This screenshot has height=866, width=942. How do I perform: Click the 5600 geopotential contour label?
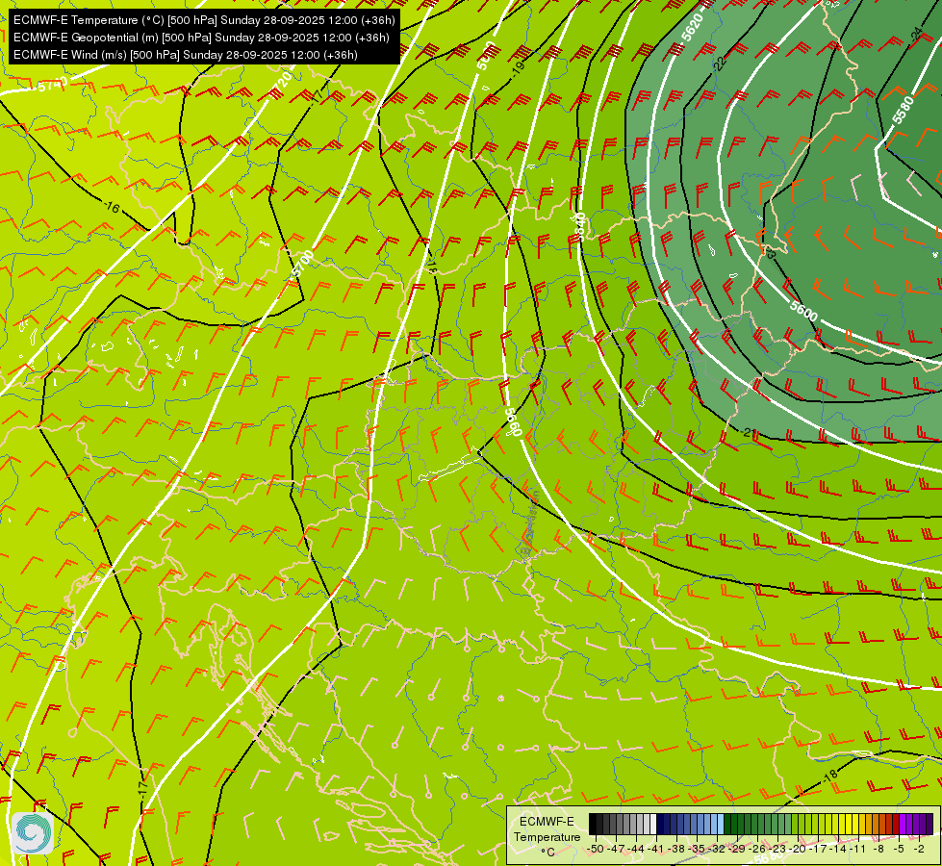coord(803,311)
